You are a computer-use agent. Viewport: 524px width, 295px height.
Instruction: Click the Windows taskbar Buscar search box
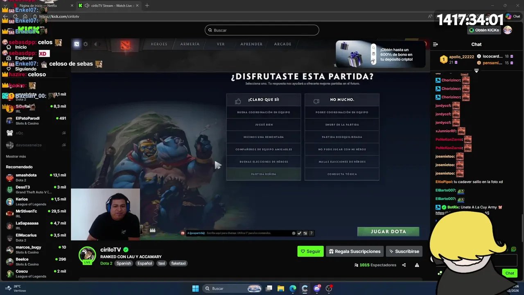coord(232,288)
